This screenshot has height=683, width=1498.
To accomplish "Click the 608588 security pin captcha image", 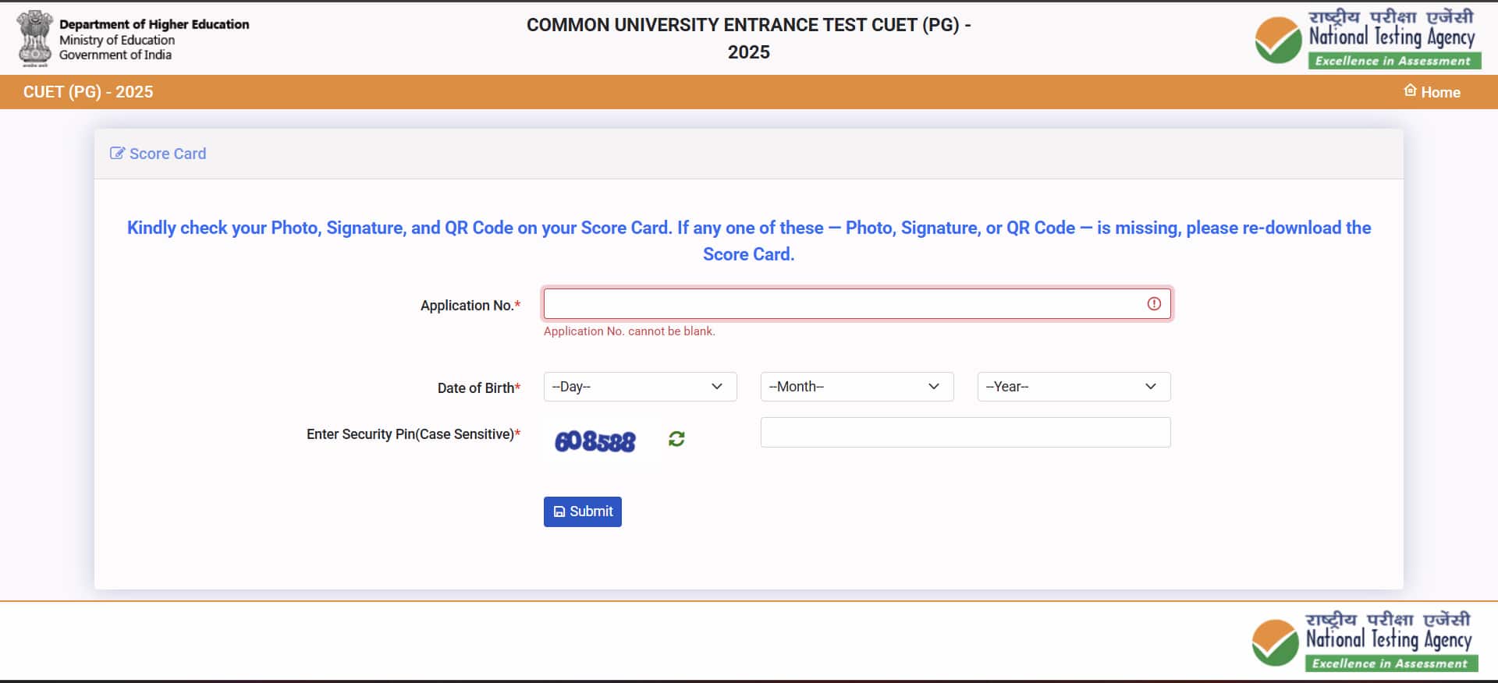I will click(595, 441).
